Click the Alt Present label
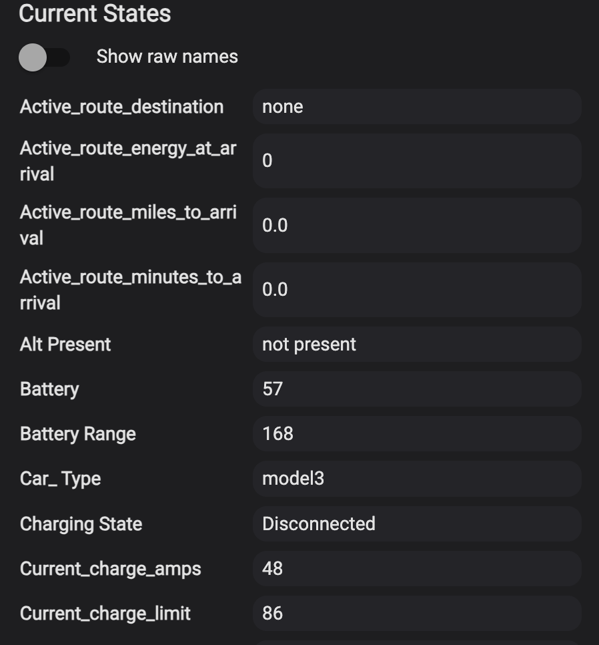This screenshot has height=645, width=599. coord(65,345)
